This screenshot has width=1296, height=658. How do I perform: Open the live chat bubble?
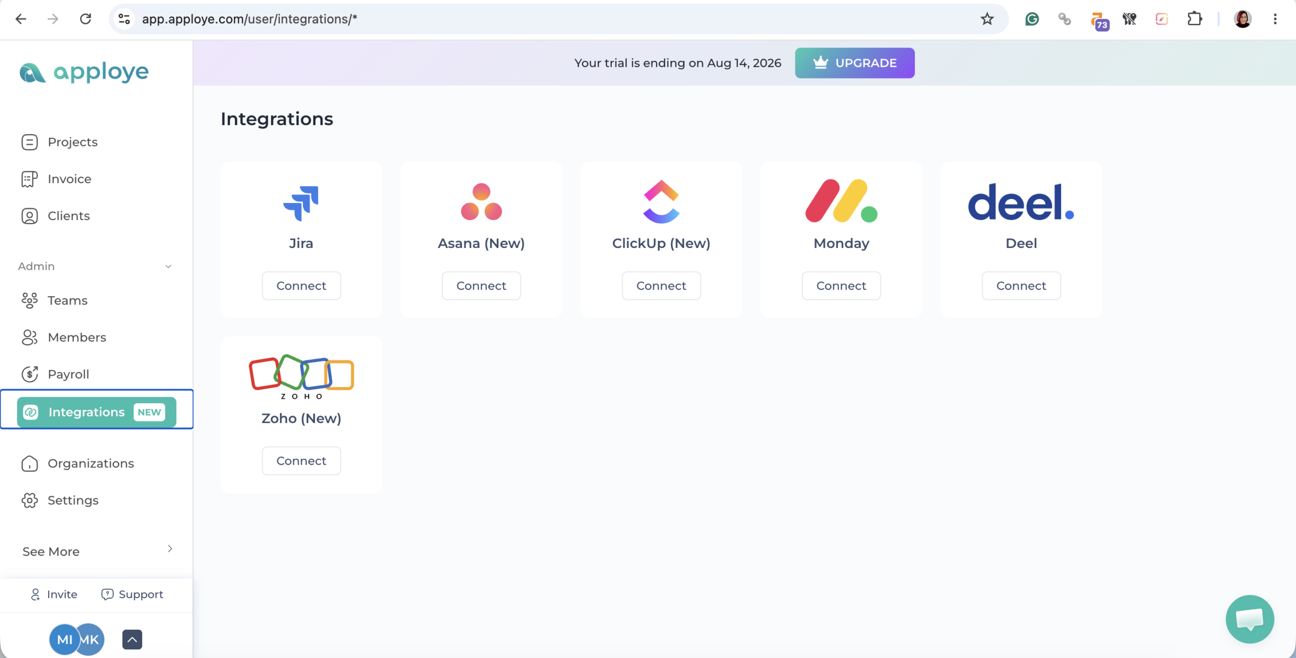coord(1250,619)
